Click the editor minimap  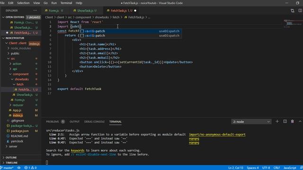(x=293, y=24)
